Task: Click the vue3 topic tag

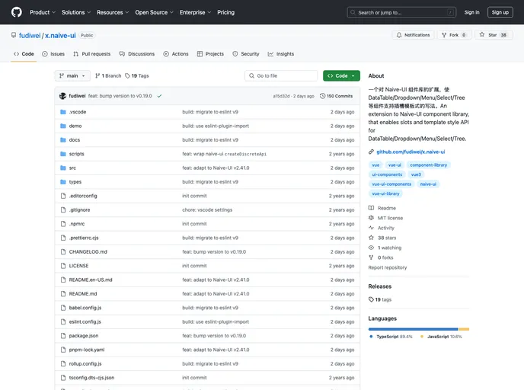Action: point(416,174)
